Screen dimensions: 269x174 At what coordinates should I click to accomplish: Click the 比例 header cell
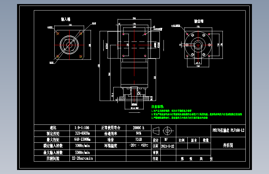pos(182,140)
